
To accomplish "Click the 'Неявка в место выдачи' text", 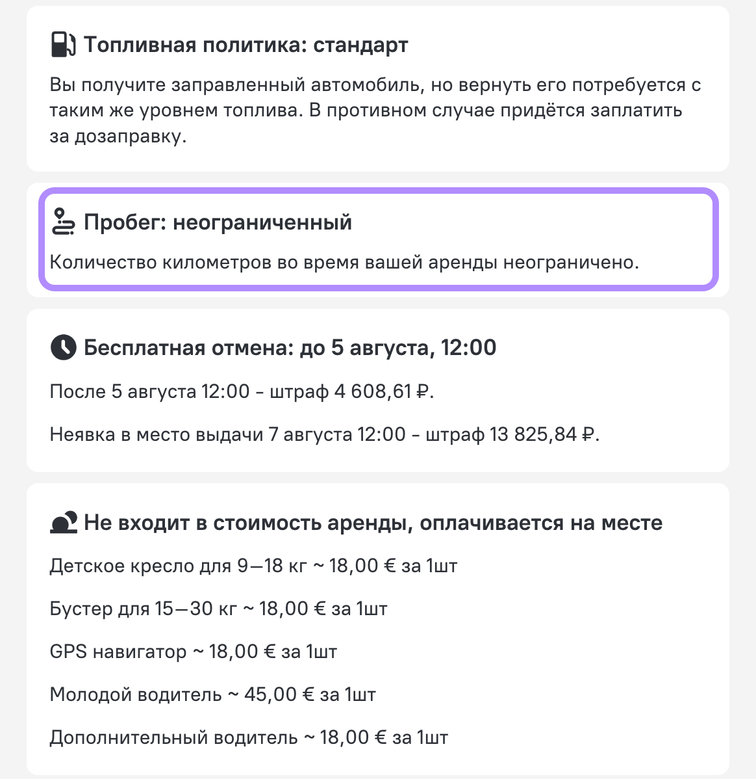I will tap(156, 434).
